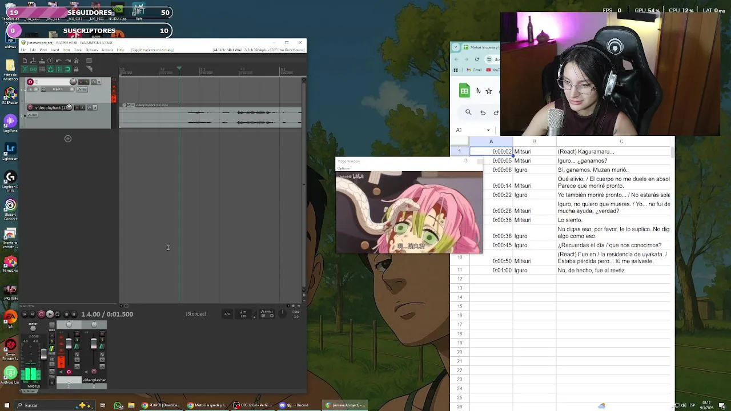
Task: Toggle auto-crossfade scissors icon in toolbar
Action: click(x=25, y=69)
